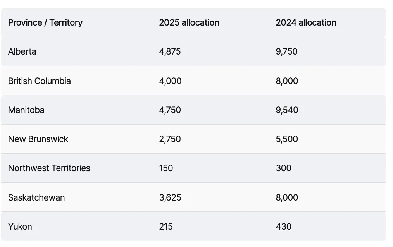Select the Alberta row label
Screen dimensions: 393x247
[x=22, y=51]
